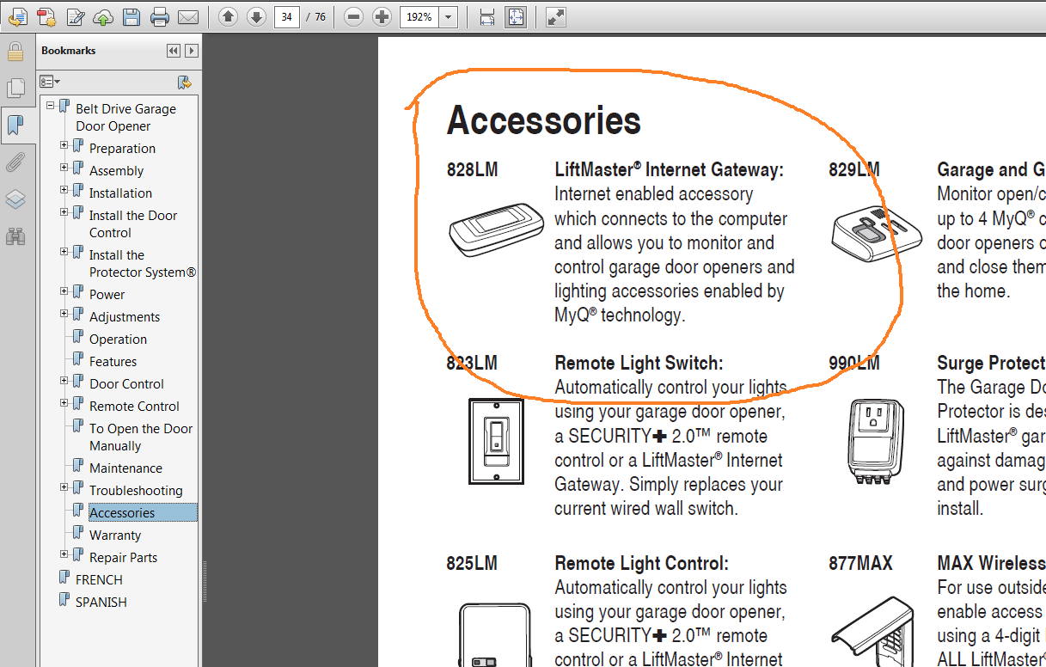Jump to the Warranty bookmark
This screenshot has height=667, width=1046.
[x=115, y=535]
